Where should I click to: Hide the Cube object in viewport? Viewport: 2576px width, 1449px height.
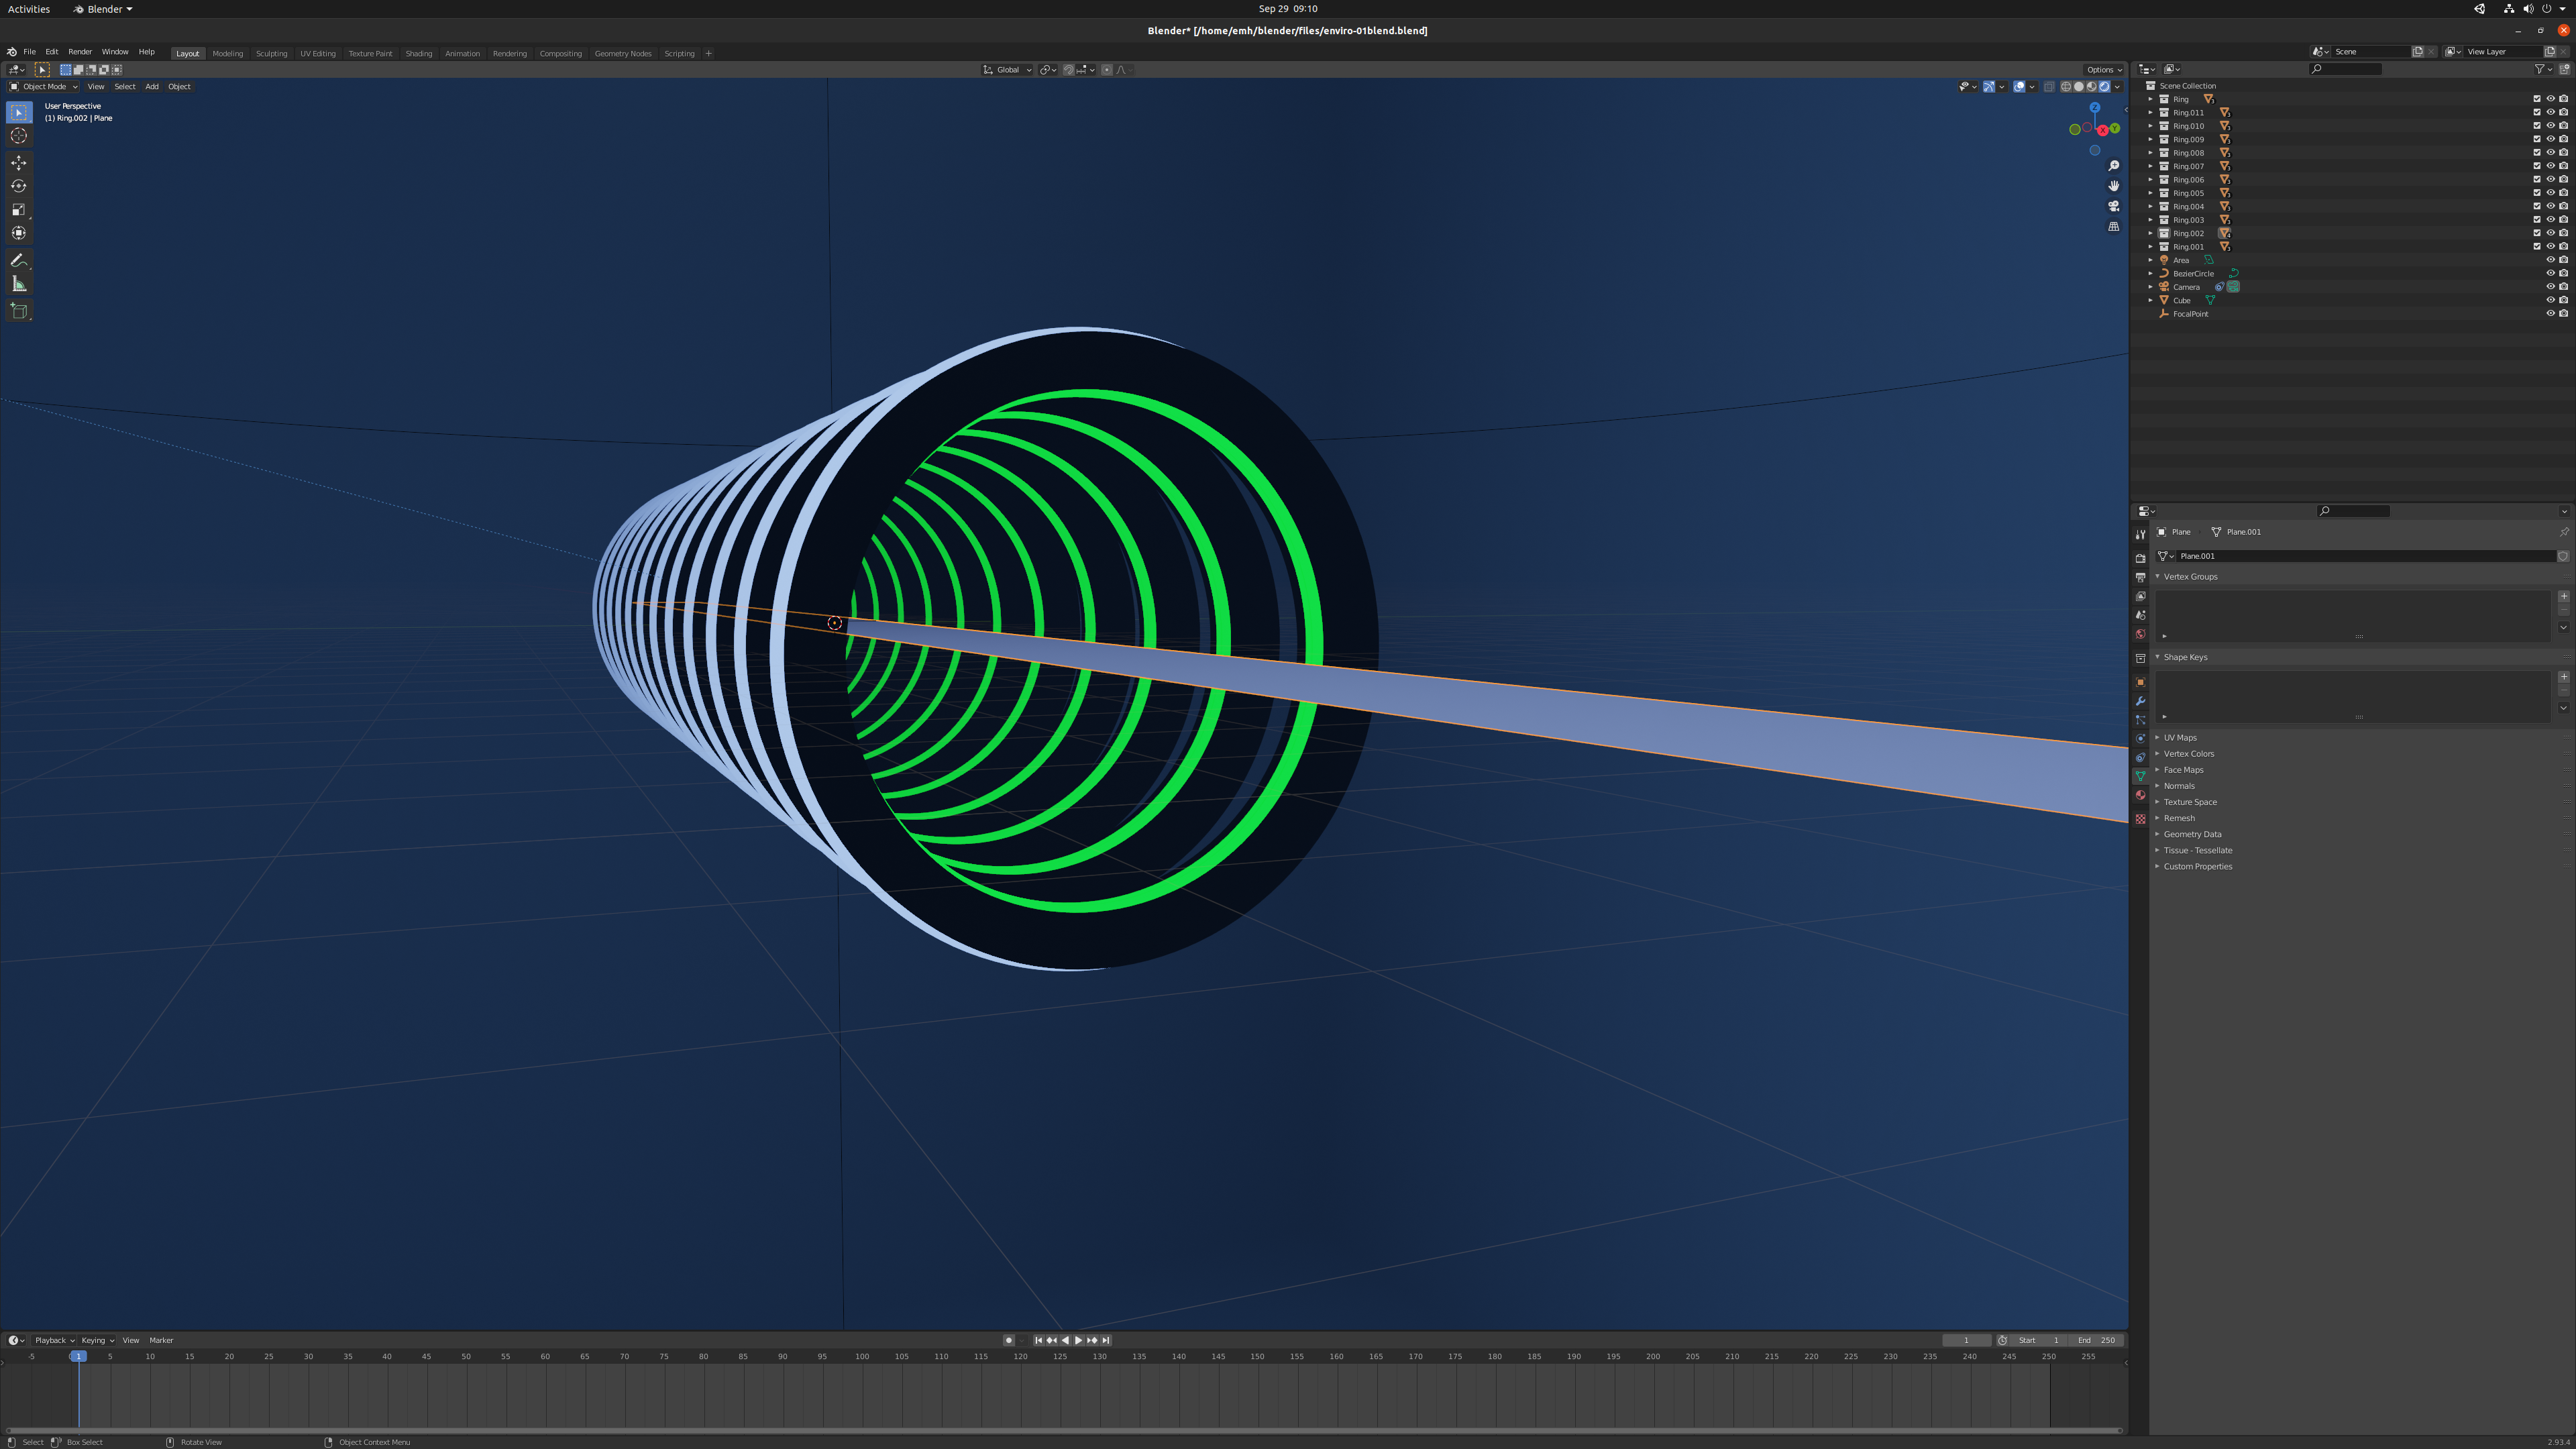coord(2550,300)
